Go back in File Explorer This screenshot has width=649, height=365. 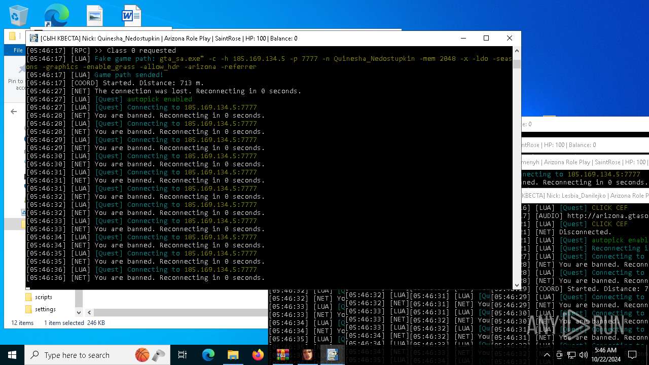(14, 112)
